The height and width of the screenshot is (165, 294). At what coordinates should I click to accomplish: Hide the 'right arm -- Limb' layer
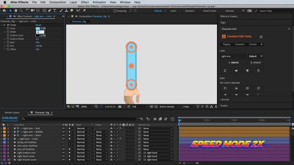[x=63, y=139]
